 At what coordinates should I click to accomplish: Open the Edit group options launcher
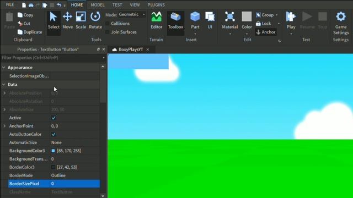(x=280, y=41)
